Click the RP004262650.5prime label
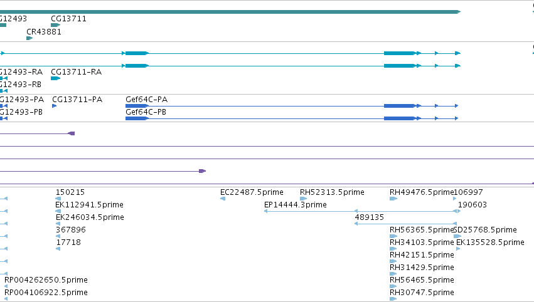Screen dimensions: 534x302 (46, 280)
